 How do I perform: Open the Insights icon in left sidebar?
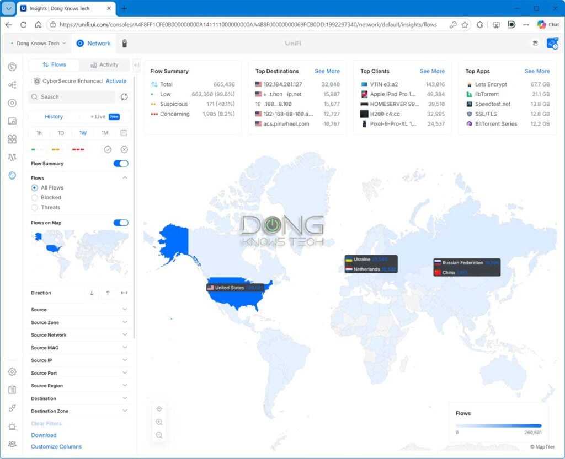pyautogui.click(x=12, y=176)
